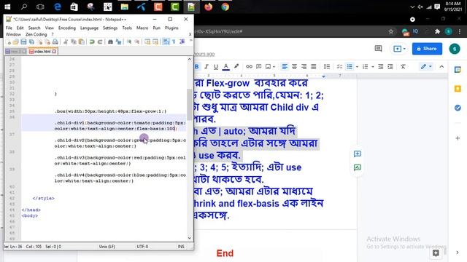467x262 pixels.
Task: Select Center align in Docs toolbar
Action: pos(294,66)
